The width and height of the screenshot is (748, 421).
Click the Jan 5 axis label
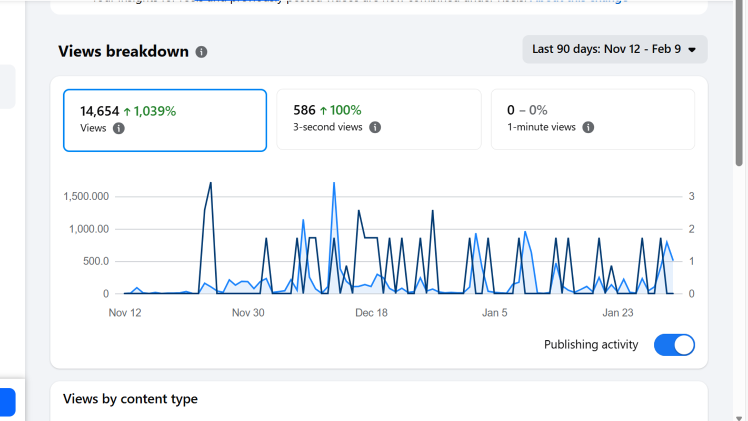coord(494,312)
